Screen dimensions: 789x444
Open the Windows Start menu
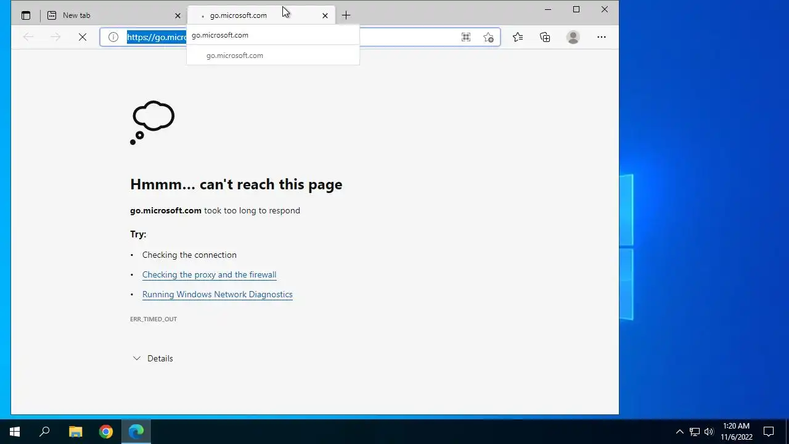[15, 432]
